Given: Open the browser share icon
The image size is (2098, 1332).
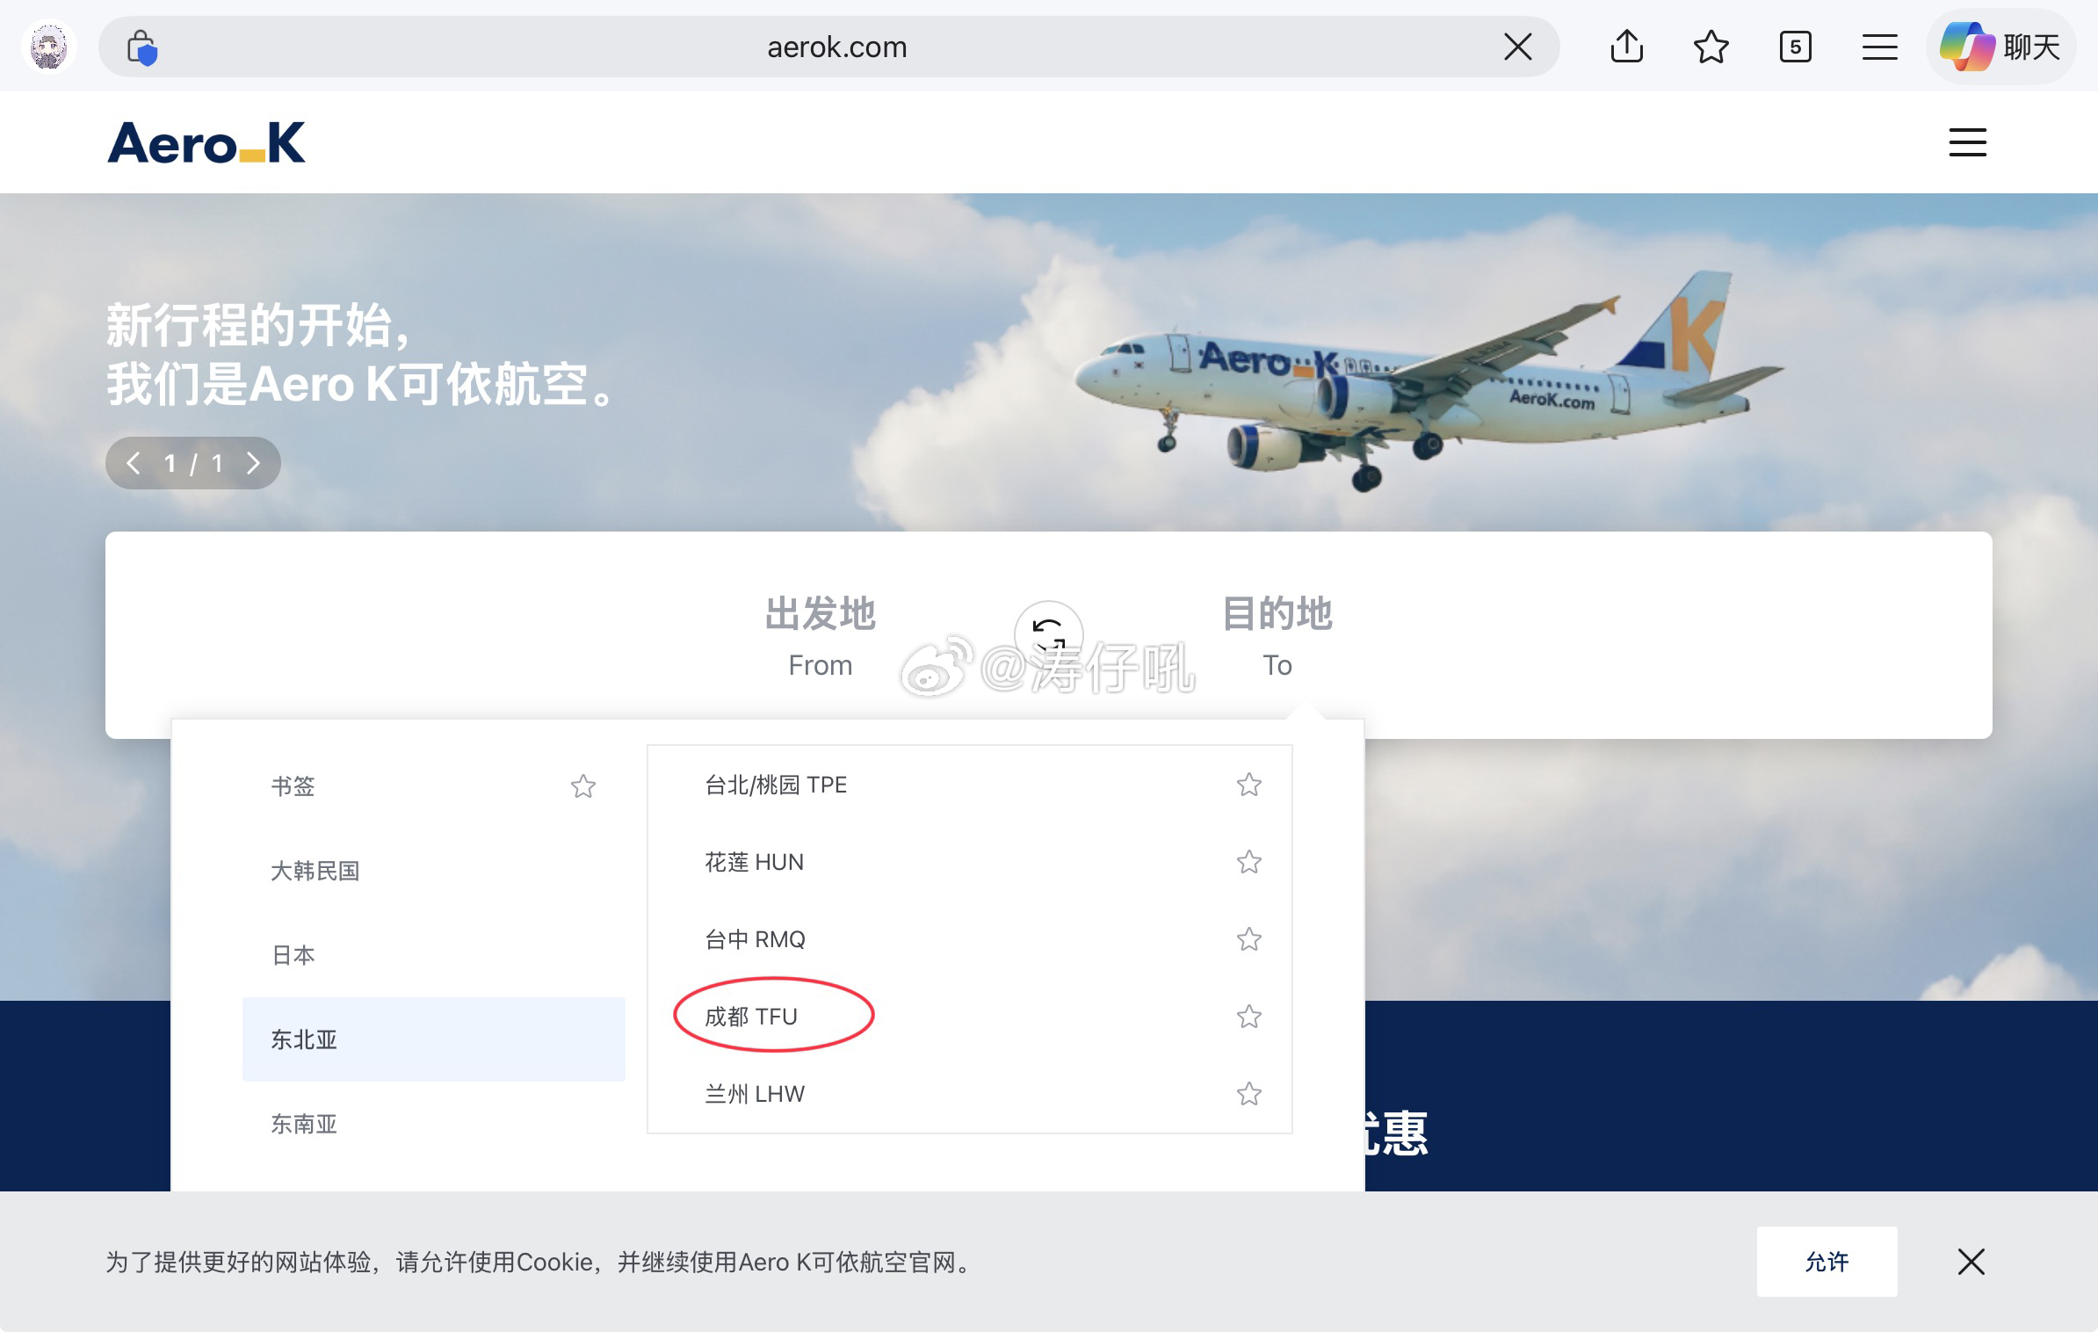Looking at the screenshot, I should (1626, 47).
